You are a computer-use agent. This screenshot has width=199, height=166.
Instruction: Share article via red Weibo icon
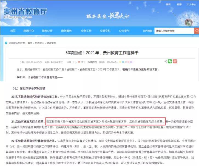(175, 61)
